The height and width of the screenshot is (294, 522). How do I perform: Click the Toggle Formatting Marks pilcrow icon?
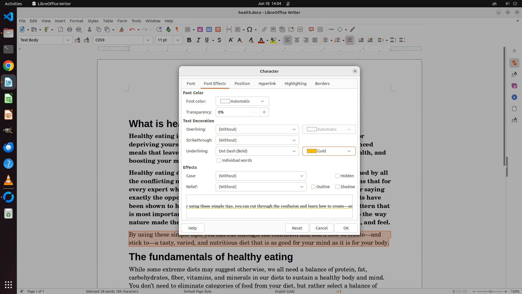[177, 30]
